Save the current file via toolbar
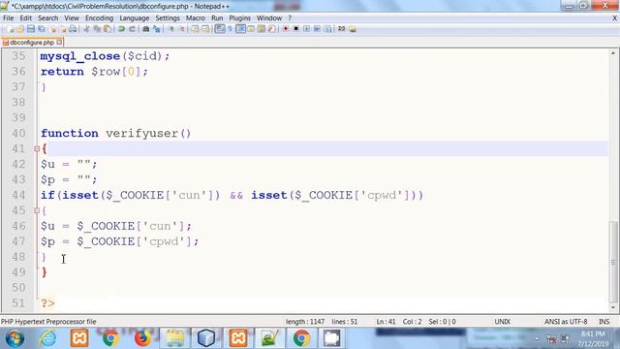The height and width of the screenshot is (349, 620). tap(31, 29)
